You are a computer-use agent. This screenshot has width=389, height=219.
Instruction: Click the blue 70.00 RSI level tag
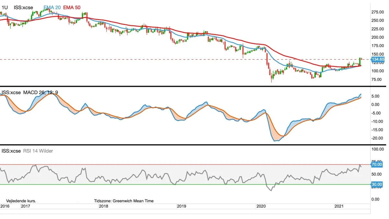(x=377, y=165)
